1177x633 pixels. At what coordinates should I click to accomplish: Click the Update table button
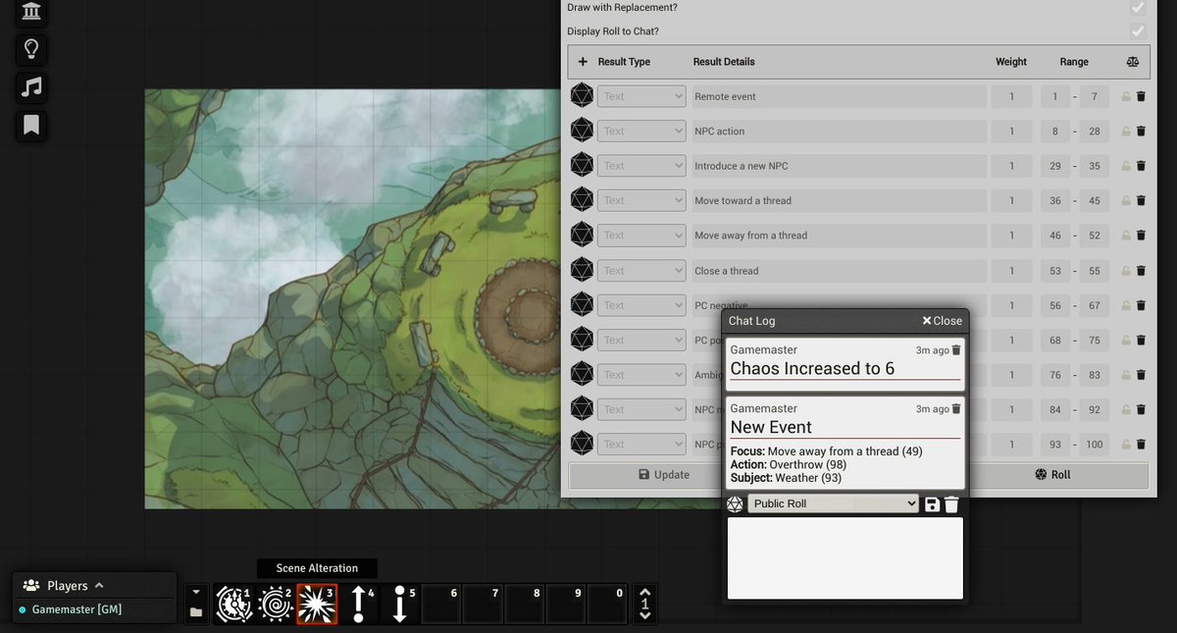coord(663,475)
